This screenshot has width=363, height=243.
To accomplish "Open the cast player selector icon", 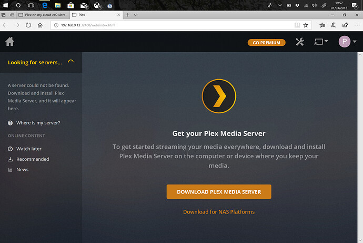I will (321, 42).
